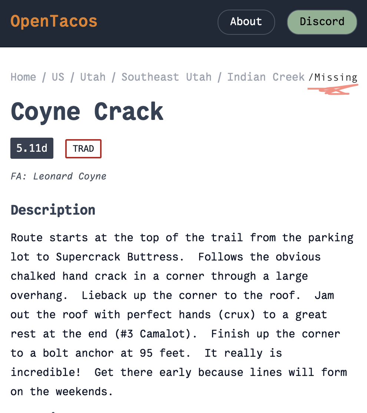The height and width of the screenshot is (413, 367).
Task: Click the last description paragraph line
Action: coord(62,391)
